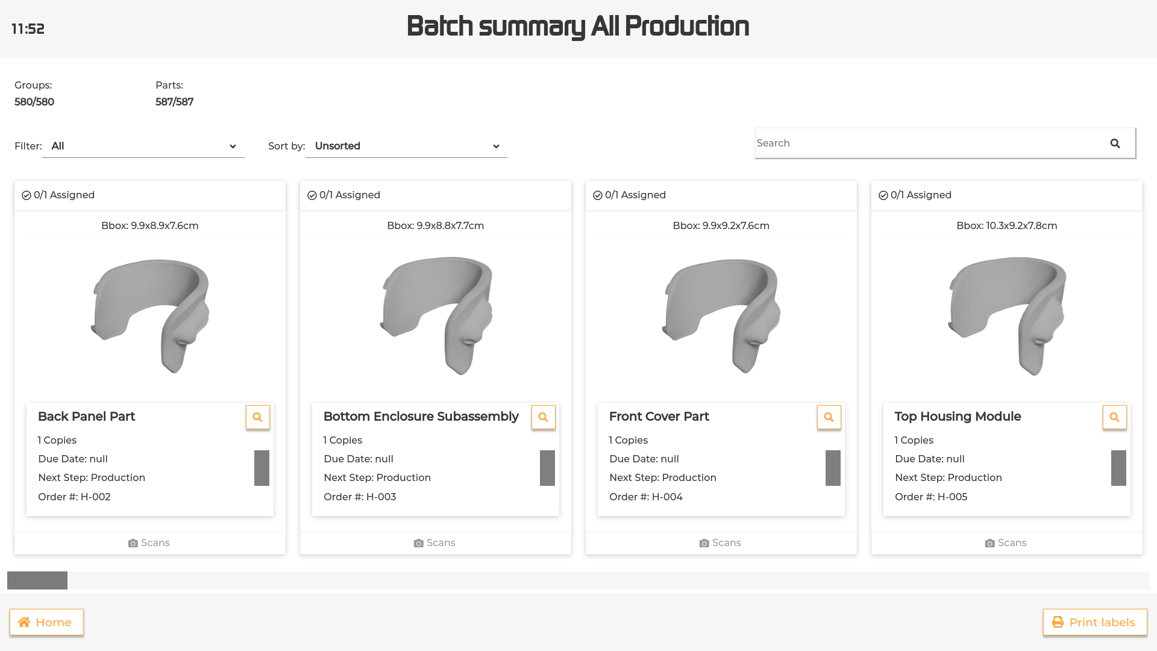
Task: Open Scans for Back Panel Part card
Action: click(x=149, y=543)
